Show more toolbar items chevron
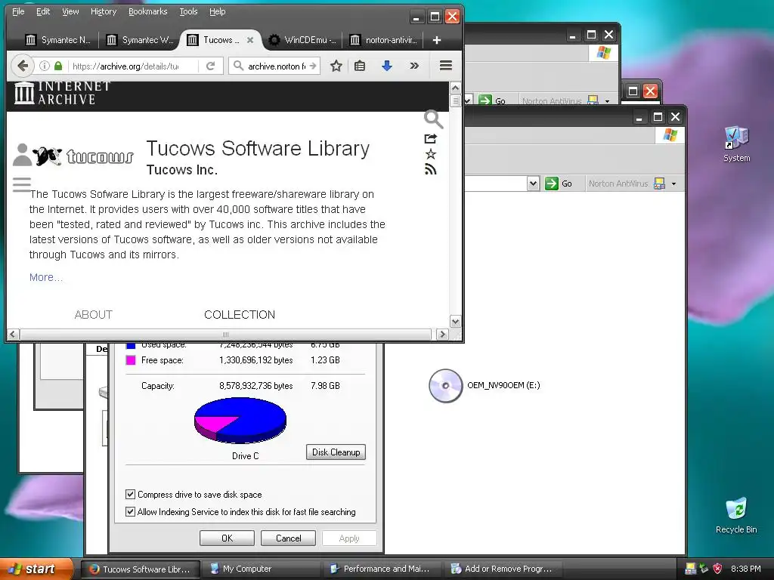The width and height of the screenshot is (774, 580). pos(414,66)
